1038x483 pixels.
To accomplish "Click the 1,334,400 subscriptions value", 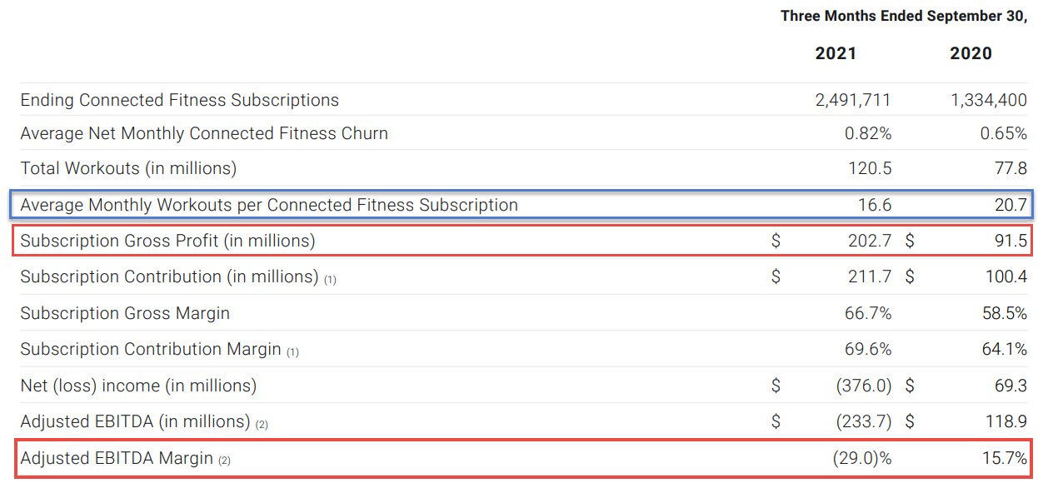I will (989, 100).
